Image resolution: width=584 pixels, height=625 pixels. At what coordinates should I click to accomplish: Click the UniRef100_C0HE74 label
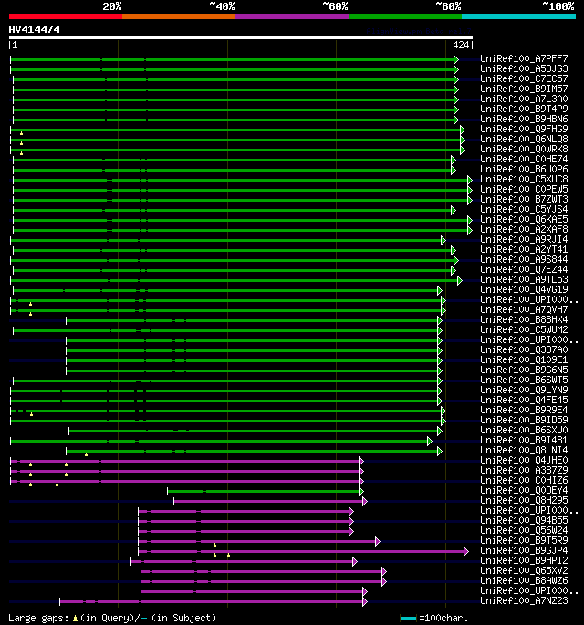click(x=524, y=159)
